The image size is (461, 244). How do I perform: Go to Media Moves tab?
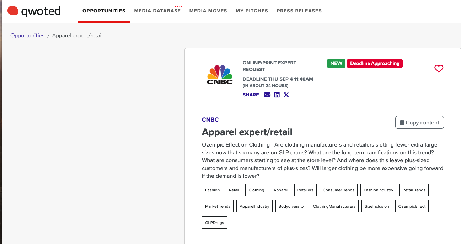pos(208,11)
